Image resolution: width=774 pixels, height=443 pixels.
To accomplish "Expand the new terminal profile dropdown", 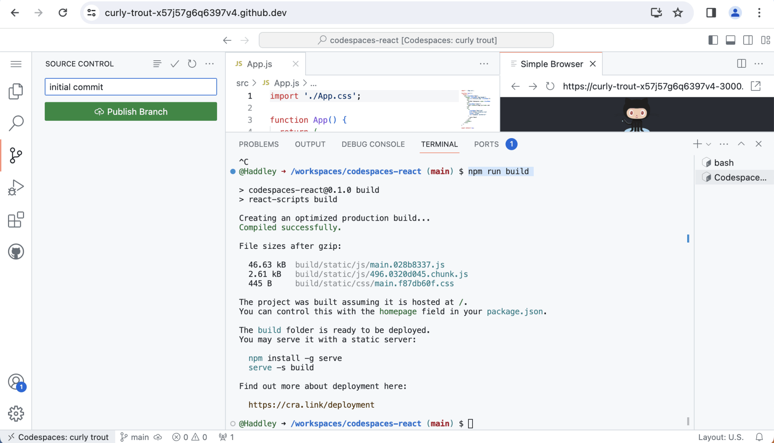I will pos(709,144).
